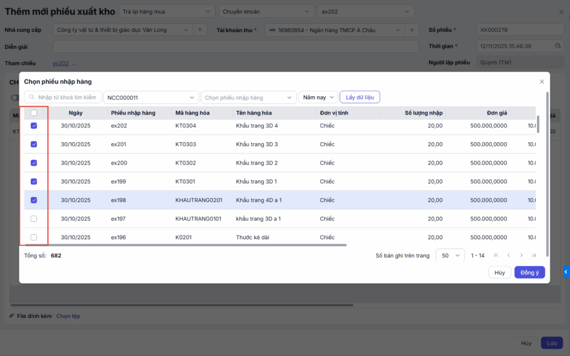
Task: Click plus icon next to Tài khoản thu
Action: [x=411, y=30]
